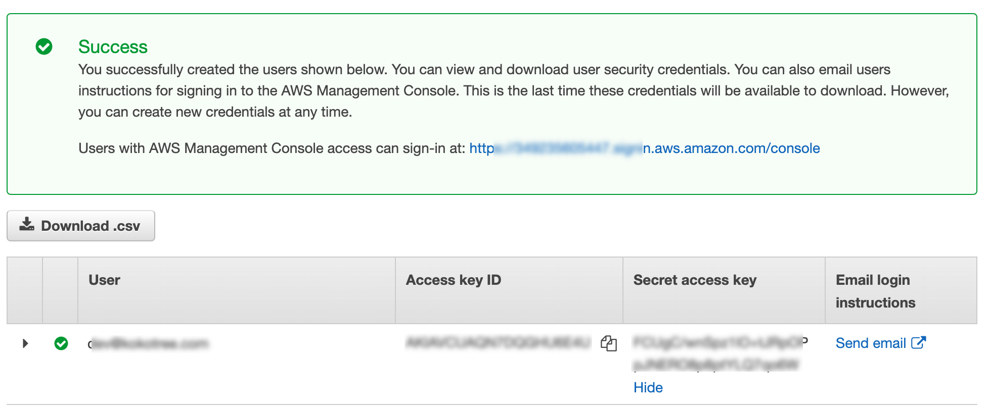Copy the access key ID with the copy icon
The height and width of the screenshot is (406, 988).
[x=609, y=343]
